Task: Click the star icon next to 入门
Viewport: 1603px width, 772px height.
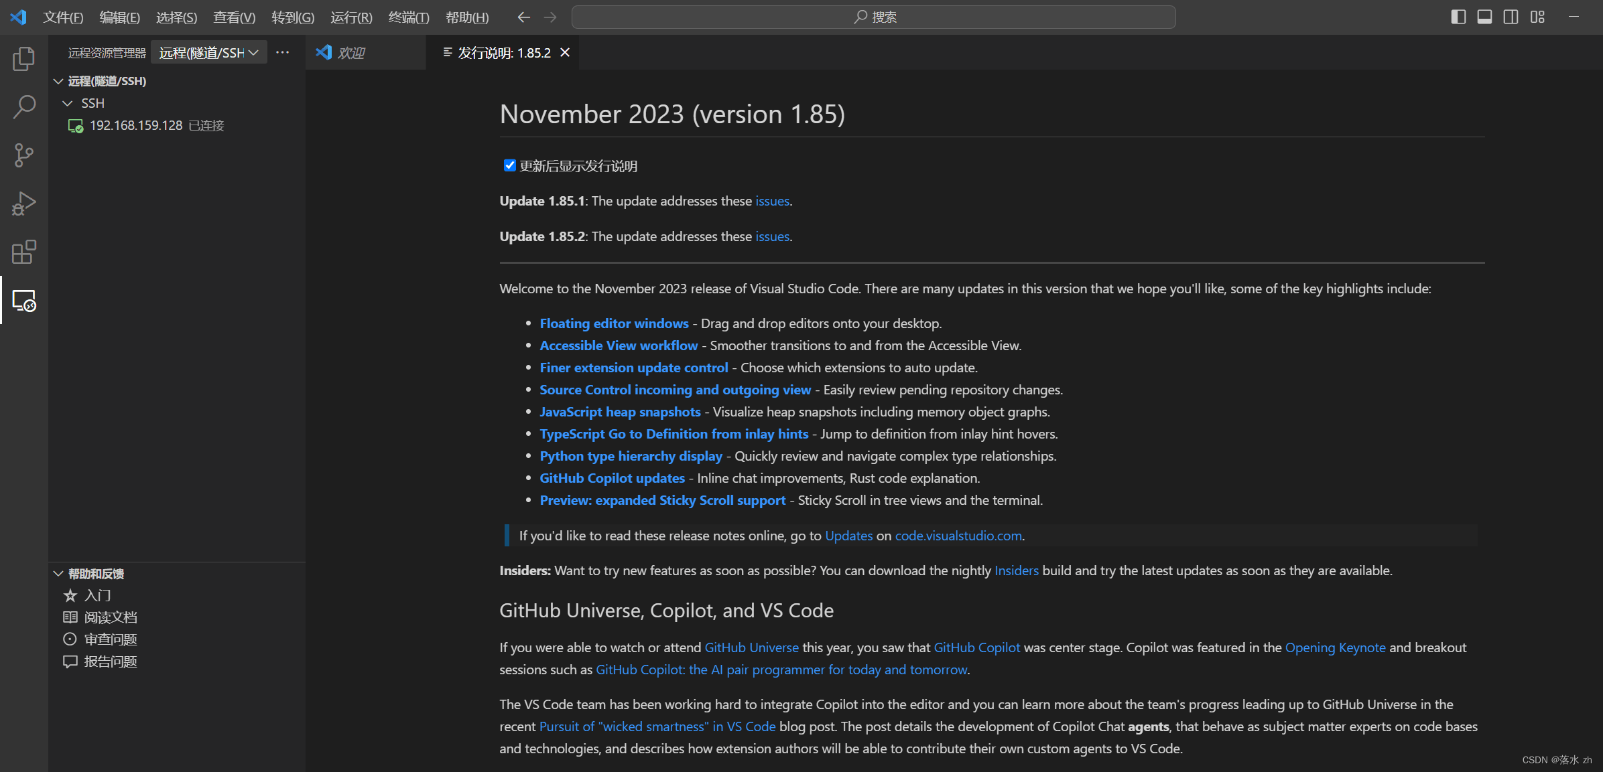Action: (x=70, y=595)
